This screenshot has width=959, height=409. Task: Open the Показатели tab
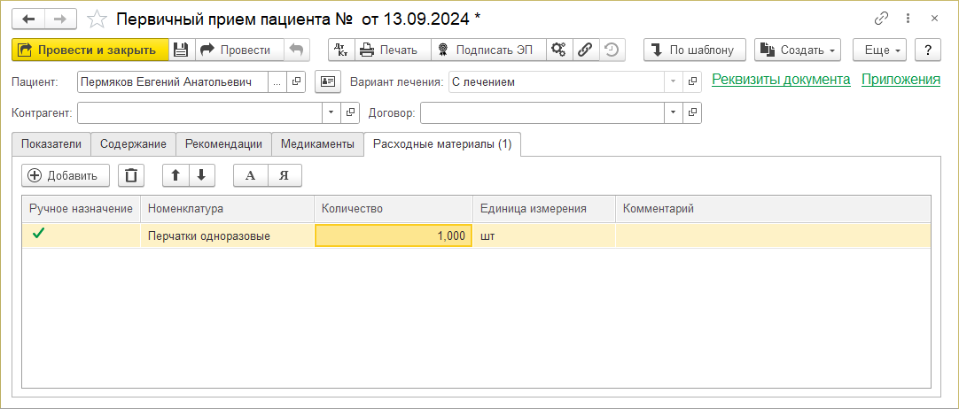coord(51,144)
